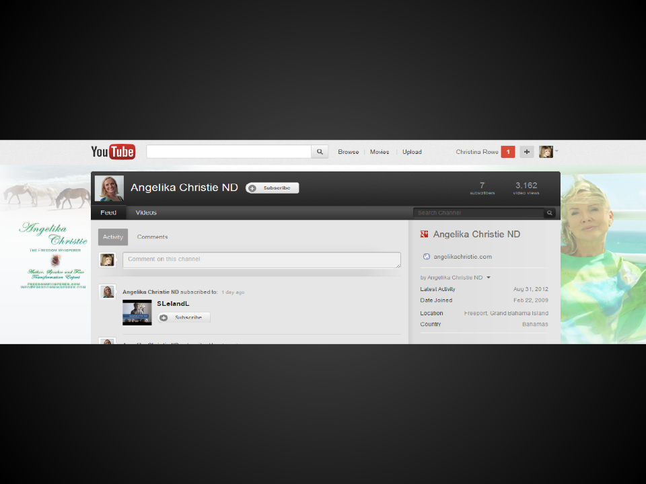Click the YouTube logo
This screenshot has width=646, height=484.
click(x=113, y=151)
